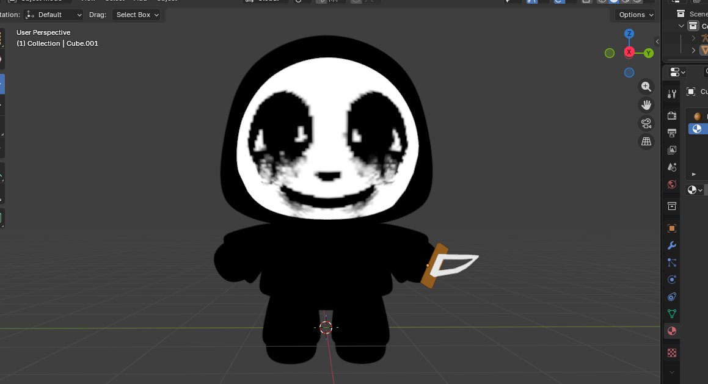Image resolution: width=708 pixels, height=384 pixels.
Task: Open the Object properties orange square tab
Action: pyautogui.click(x=672, y=228)
